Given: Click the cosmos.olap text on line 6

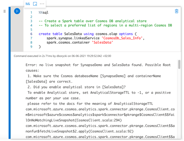Looking at the screenshot, I should point(106,34).
